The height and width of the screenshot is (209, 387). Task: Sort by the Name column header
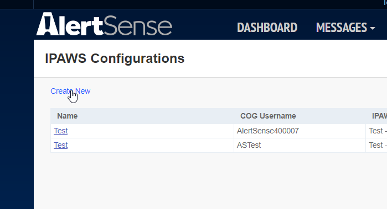point(68,116)
